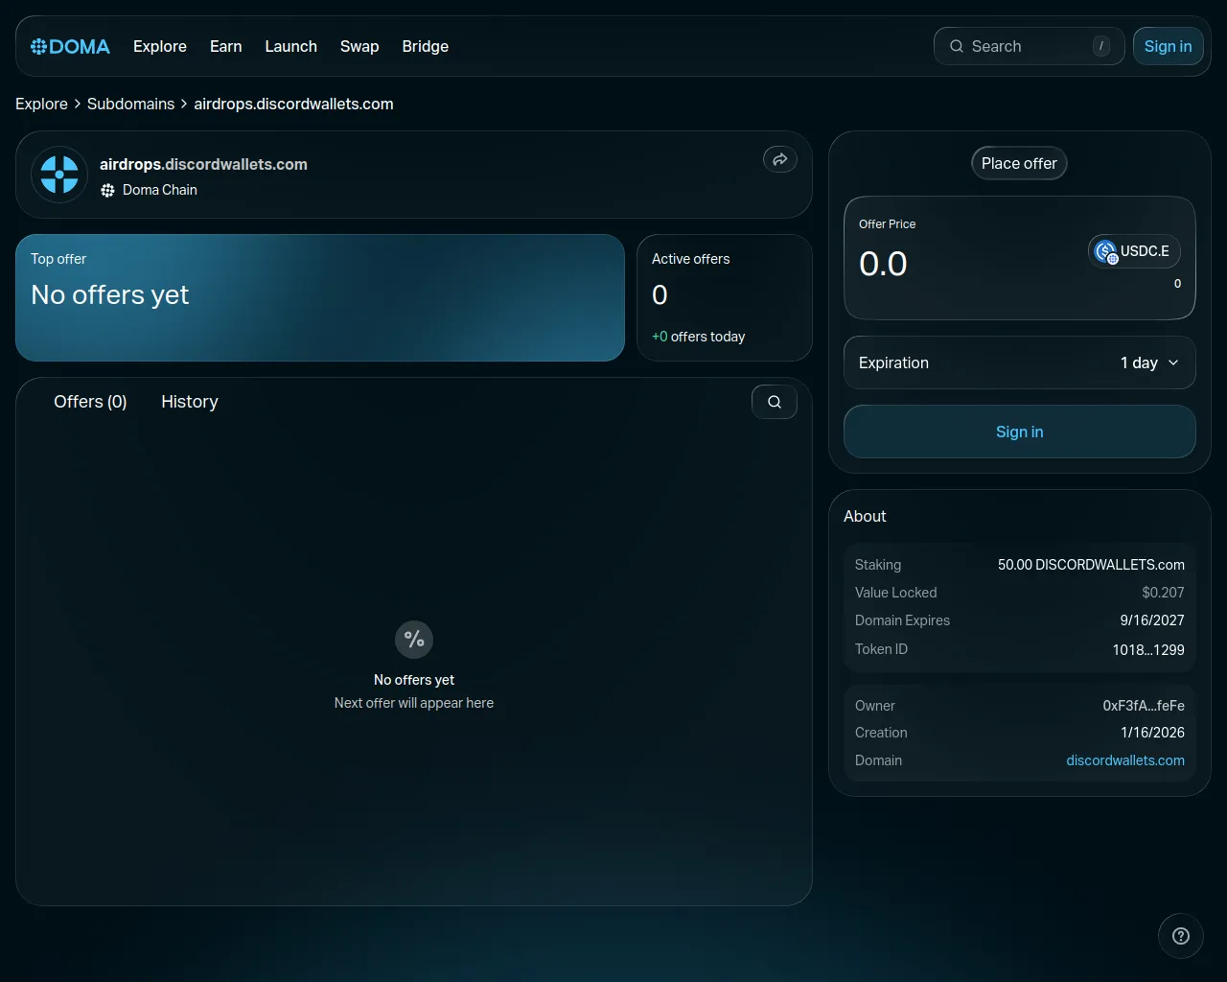Click the percent empty-state icon

click(x=414, y=640)
